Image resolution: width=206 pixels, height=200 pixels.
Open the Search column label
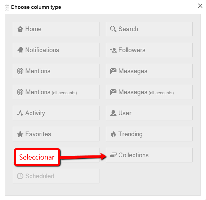click(128, 29)
